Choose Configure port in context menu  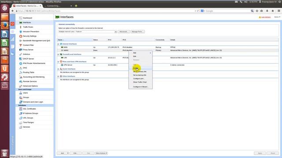[141, 79]
